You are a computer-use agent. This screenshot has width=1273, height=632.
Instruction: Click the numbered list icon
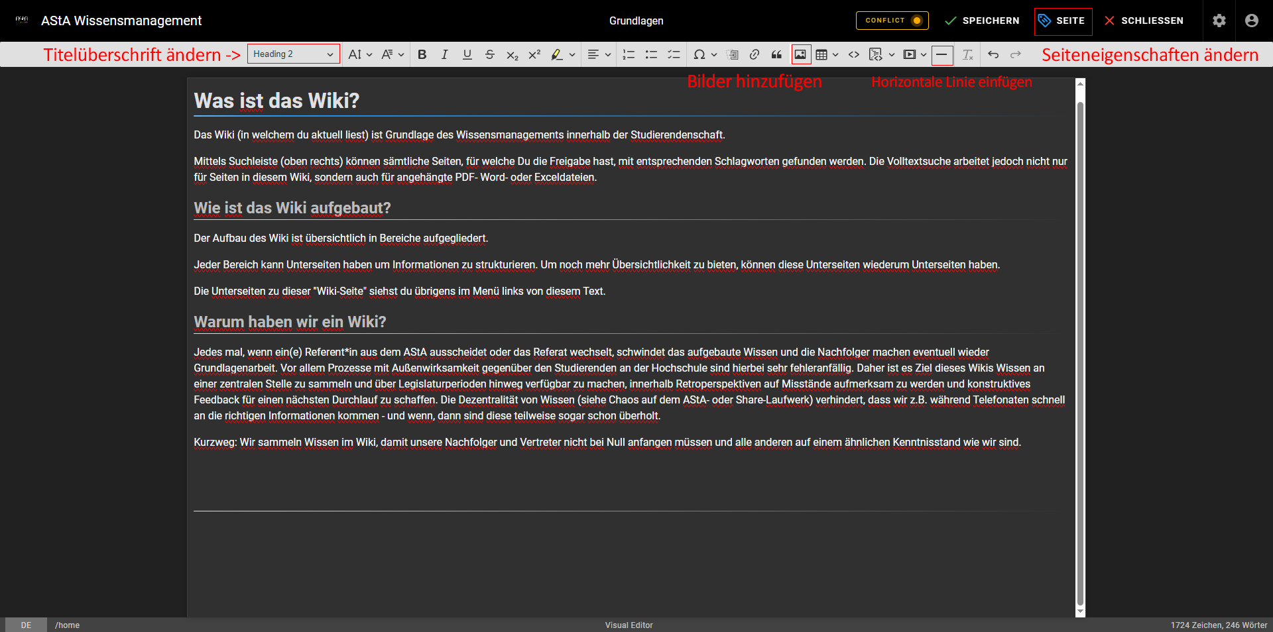[x=629, y=54]
